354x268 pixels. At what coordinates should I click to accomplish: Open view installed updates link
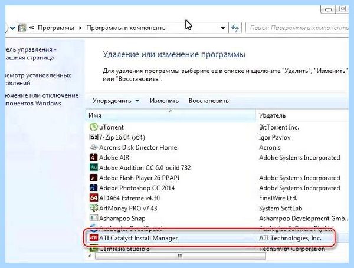(x=38, y=79)
